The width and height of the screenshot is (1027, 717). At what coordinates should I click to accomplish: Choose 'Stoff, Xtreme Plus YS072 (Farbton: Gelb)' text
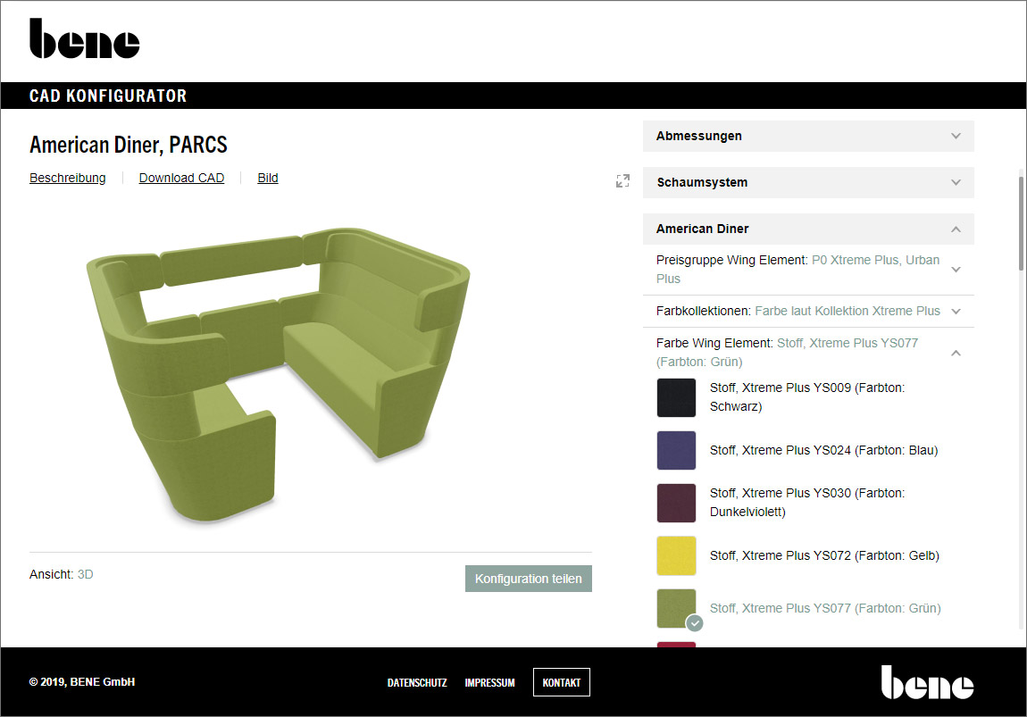point(824,556)
